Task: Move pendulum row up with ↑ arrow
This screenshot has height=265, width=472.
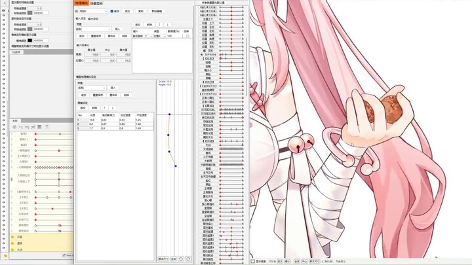Action: click(104, 108)
